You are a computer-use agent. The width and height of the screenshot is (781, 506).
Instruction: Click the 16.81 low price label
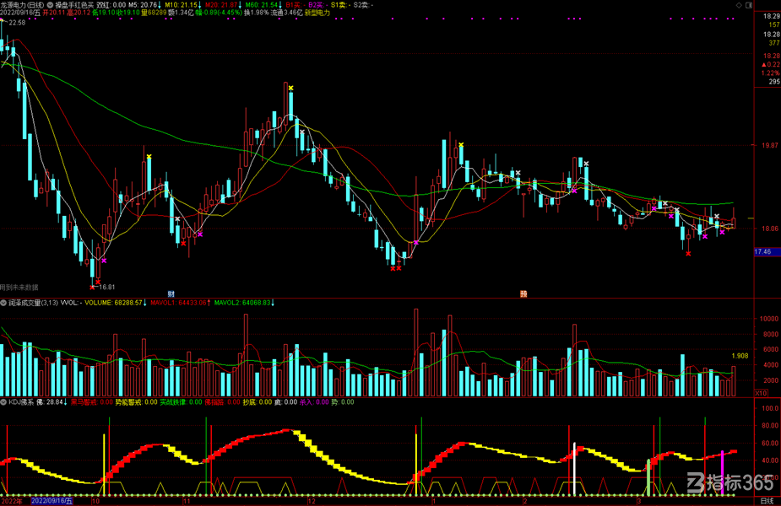pos(107,287)
